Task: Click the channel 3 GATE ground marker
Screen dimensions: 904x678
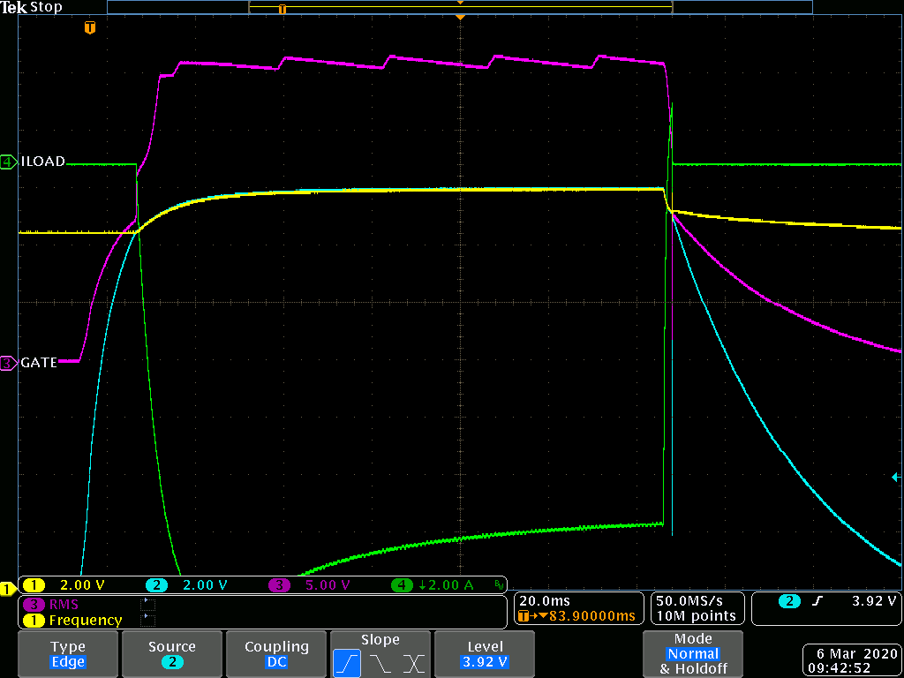Action: pos(9,363)
